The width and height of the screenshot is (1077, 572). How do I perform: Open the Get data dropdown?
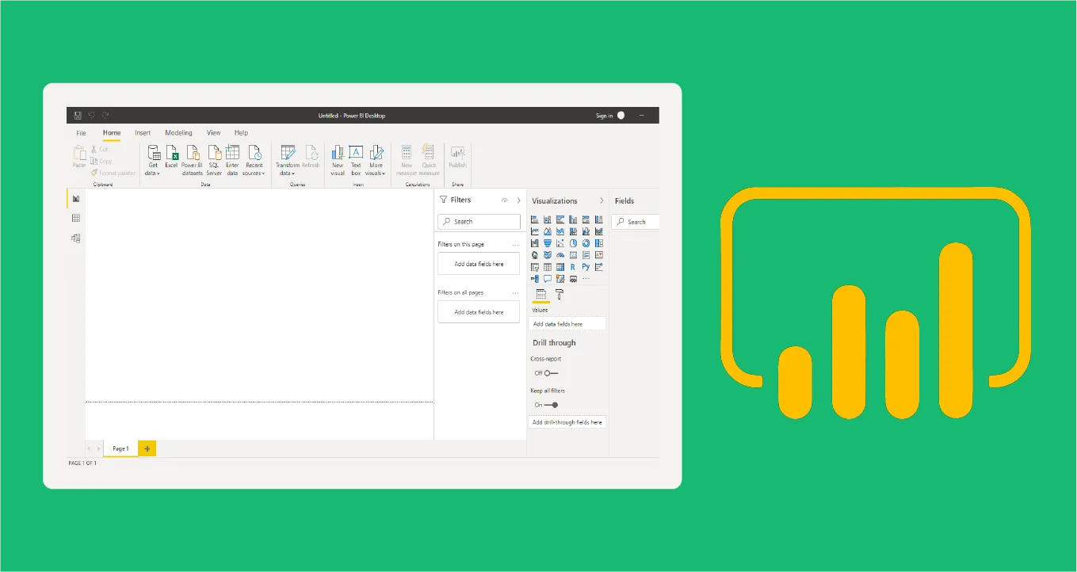click(x=152, y=160)
